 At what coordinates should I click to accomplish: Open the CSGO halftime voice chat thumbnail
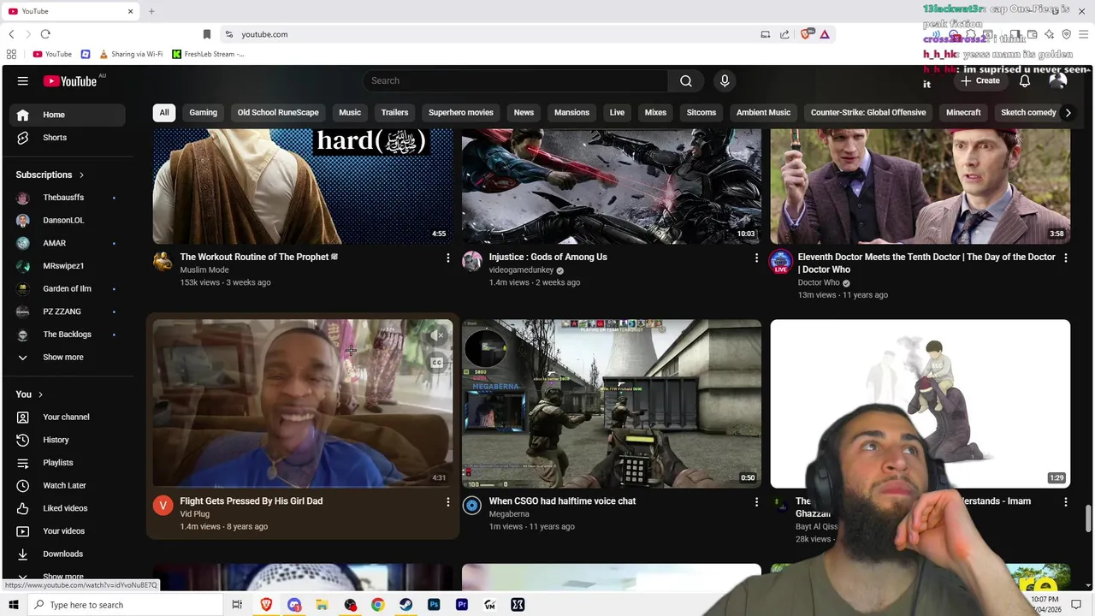(x=612, y=403)
